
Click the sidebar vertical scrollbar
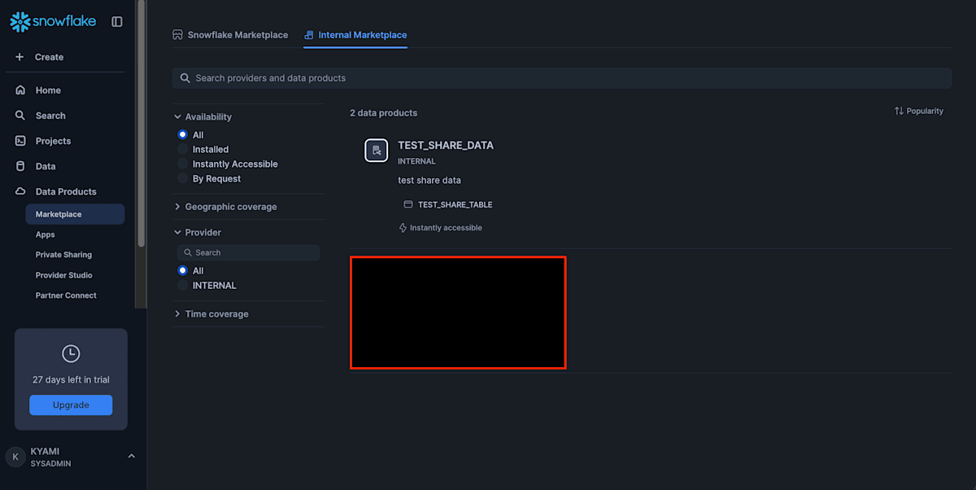click(142, 122)
